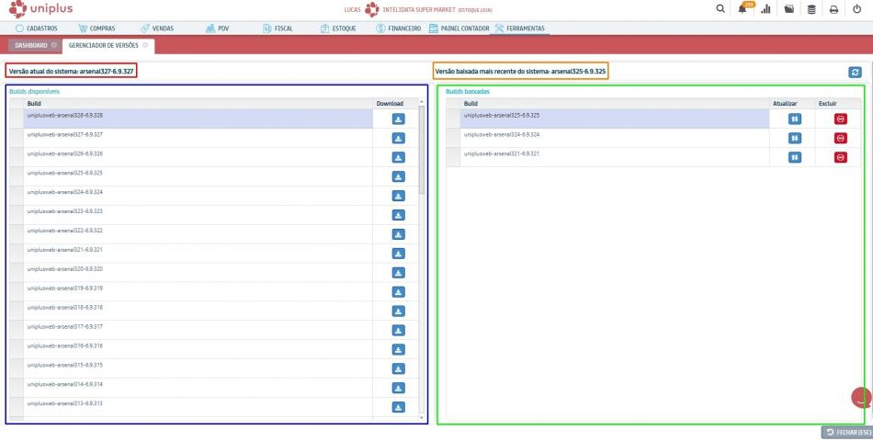This screenshot has height=441, width=873.
Task: Expand the Ferramentas menu
Action: click(519, 28)
